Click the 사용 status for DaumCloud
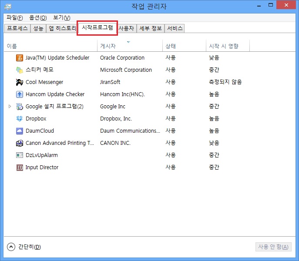The height and width of the screenshot is (261, 299). [171, 131]
